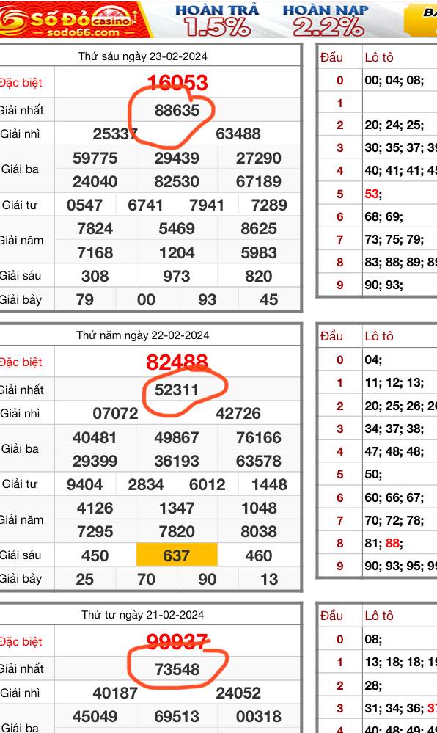Click the first Lô tô column header
Viewport: 437px width, 733px height.
pyautogui.click(x=379, y=57)
